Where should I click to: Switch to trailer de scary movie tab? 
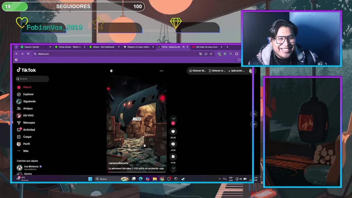tap(207, 47)
